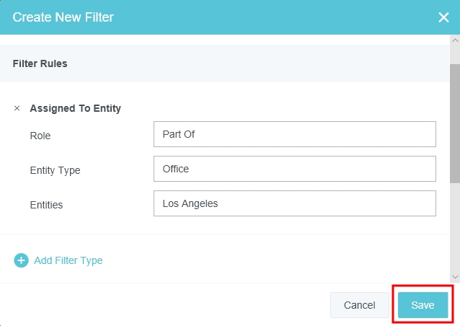Click the Assigned To Entity heading
460x326 pixels.
click(x=75, y=109)
